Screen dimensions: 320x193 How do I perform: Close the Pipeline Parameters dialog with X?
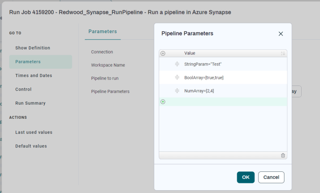(281, 34)
